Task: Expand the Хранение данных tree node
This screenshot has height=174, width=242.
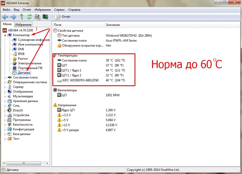Action: pyautogui.click(x=5, y=101)
